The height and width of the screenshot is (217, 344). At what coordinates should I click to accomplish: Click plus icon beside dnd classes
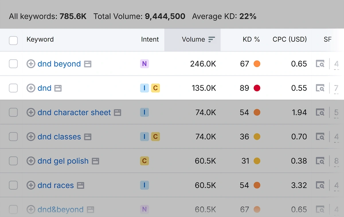[31, 137]
